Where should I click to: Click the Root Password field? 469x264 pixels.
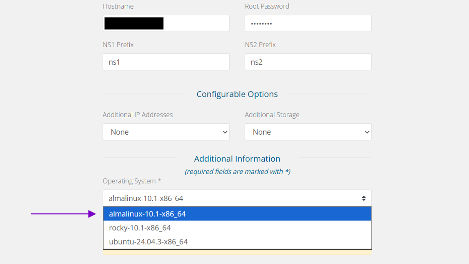308,23
